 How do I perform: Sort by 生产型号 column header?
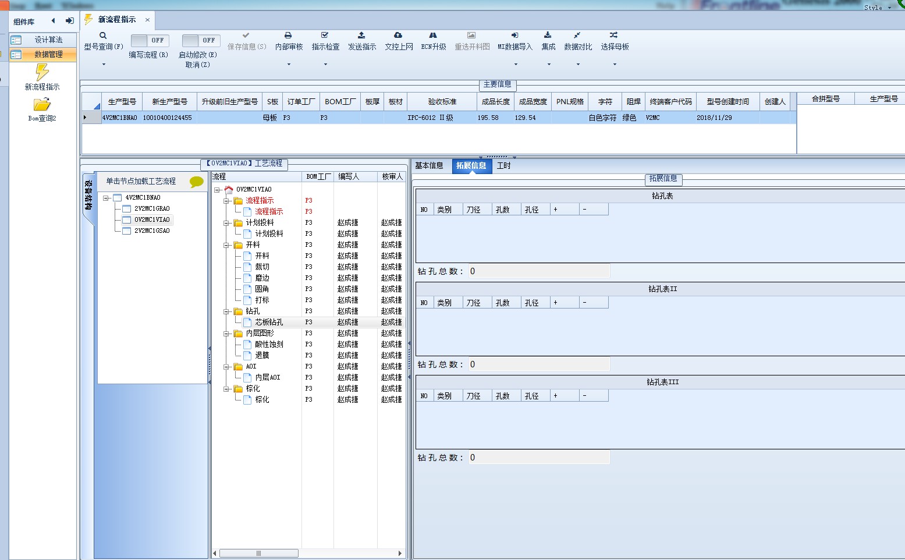(x=122, y=101)
